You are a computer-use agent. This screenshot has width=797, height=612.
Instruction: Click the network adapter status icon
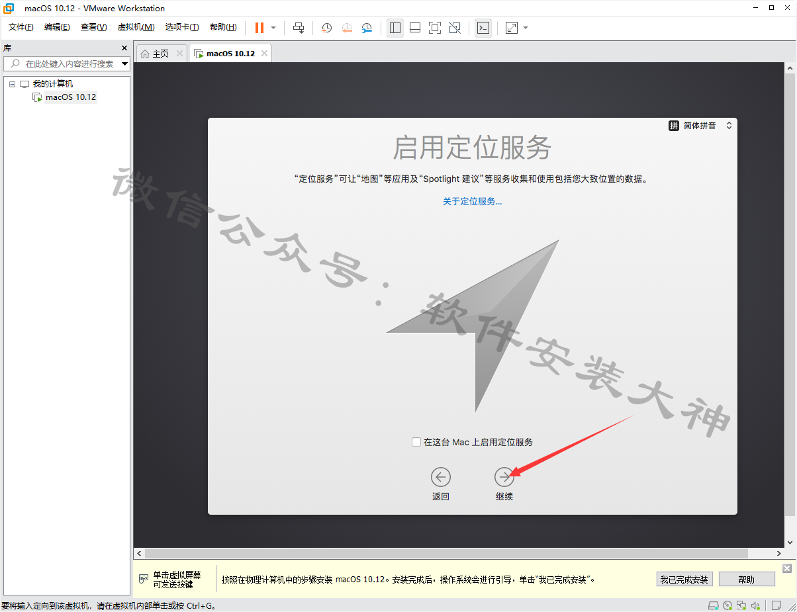pos(742,605)
